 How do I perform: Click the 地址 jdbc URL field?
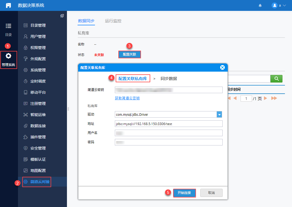click(x=168, y=124)
